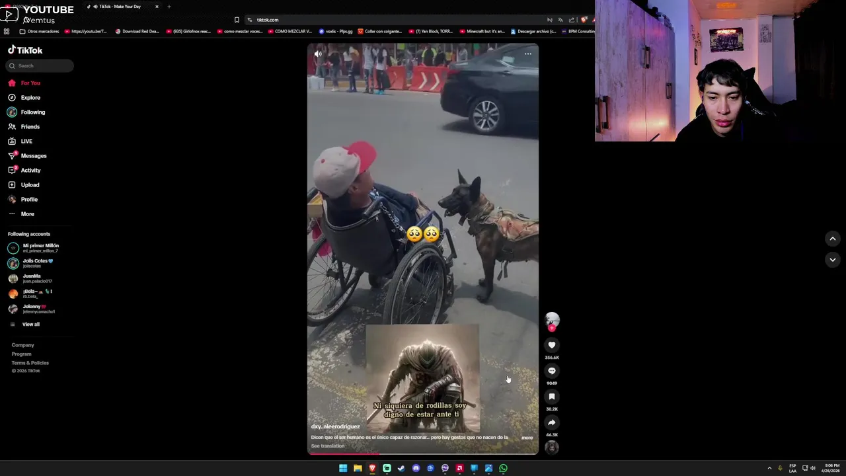
Task: Seek on the video progress bar
Action: pyautogui.click(x=423, y=454)
